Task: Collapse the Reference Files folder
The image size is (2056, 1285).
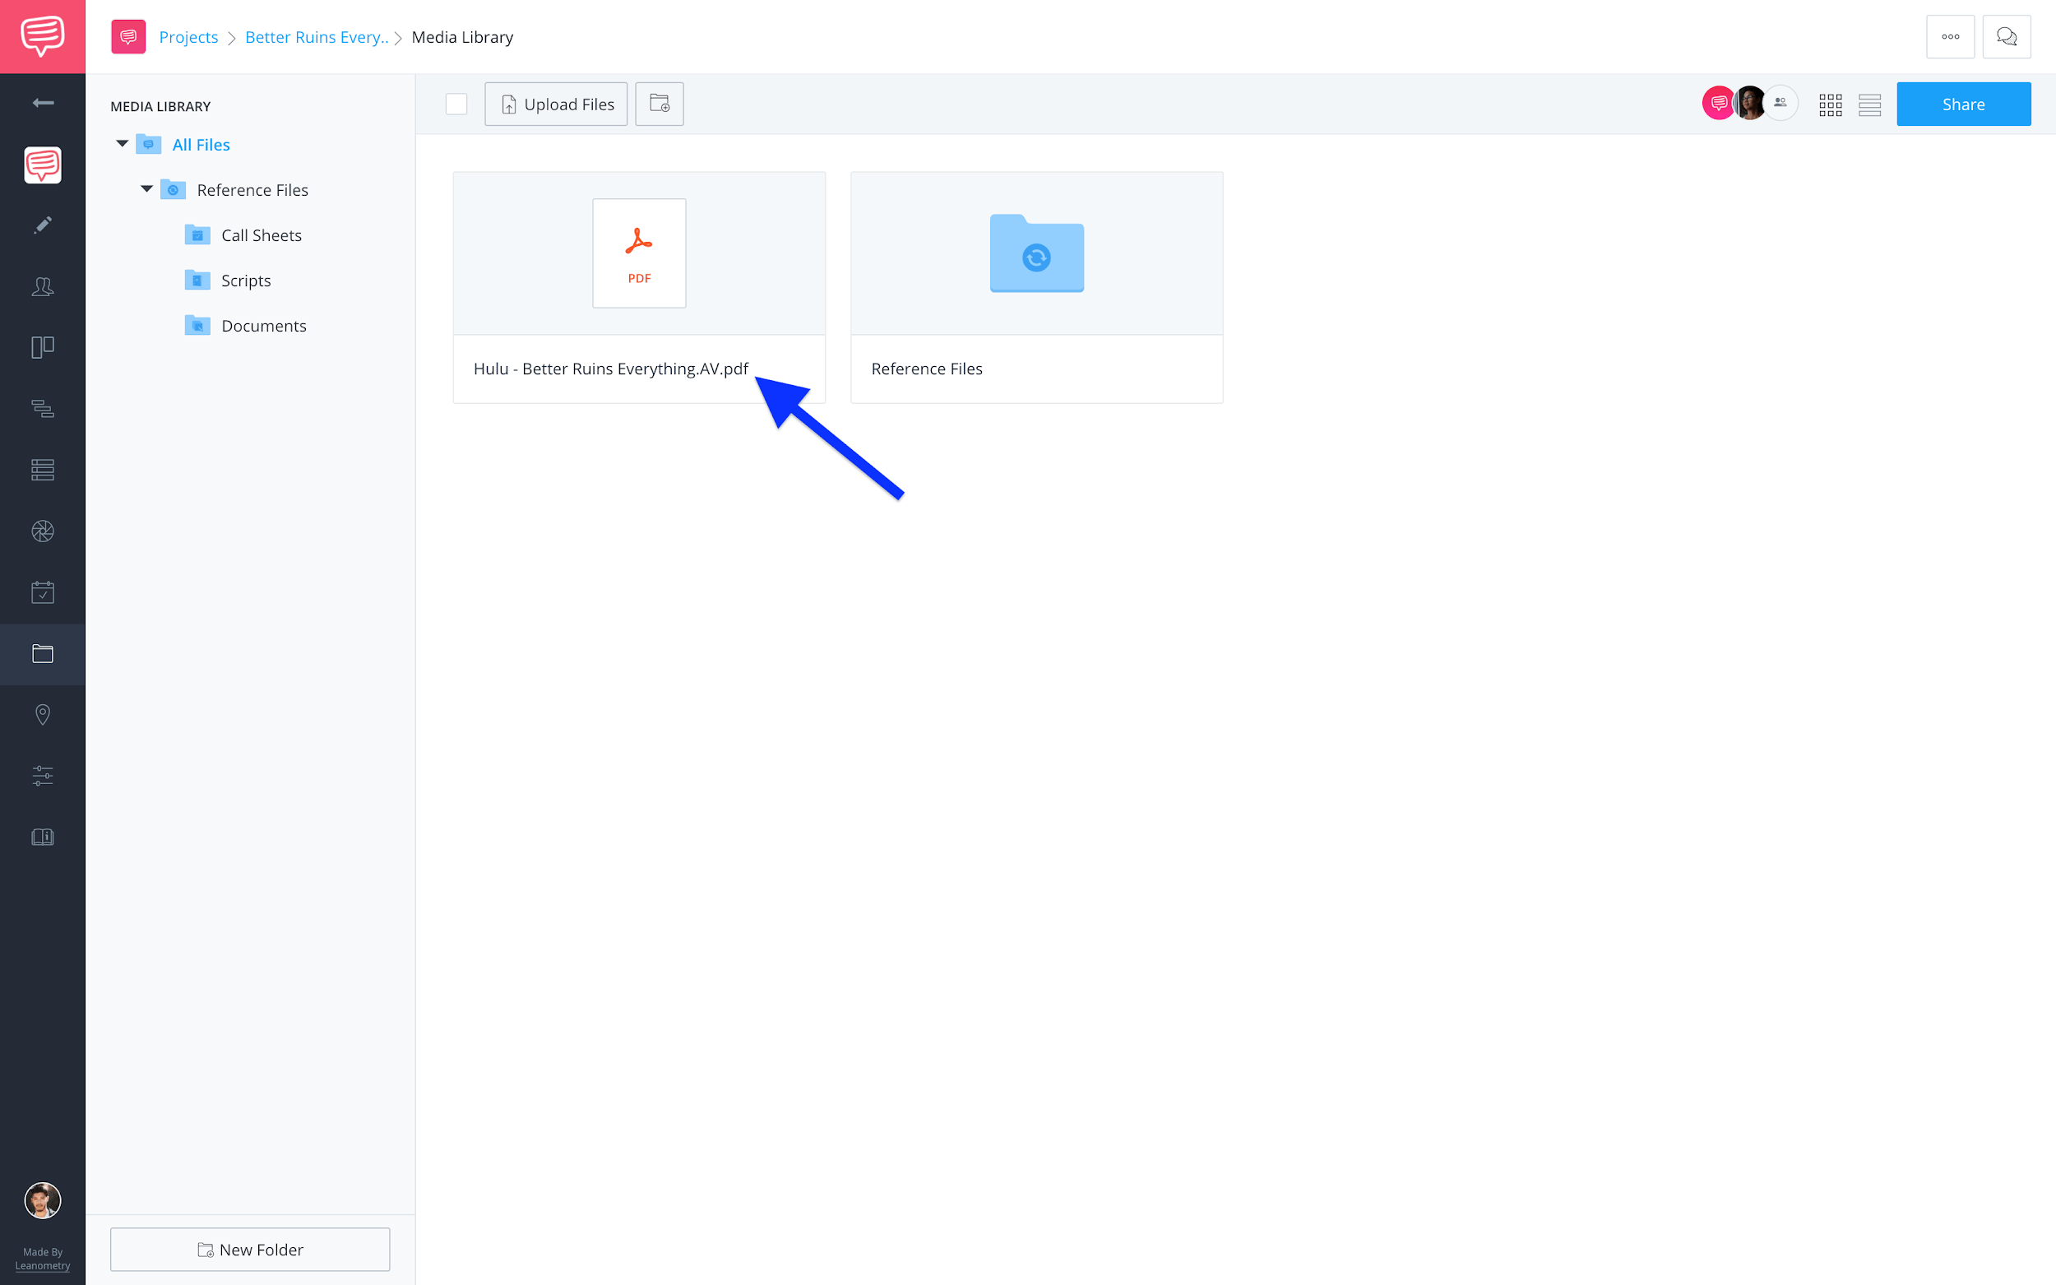Action: coord(146,188)
